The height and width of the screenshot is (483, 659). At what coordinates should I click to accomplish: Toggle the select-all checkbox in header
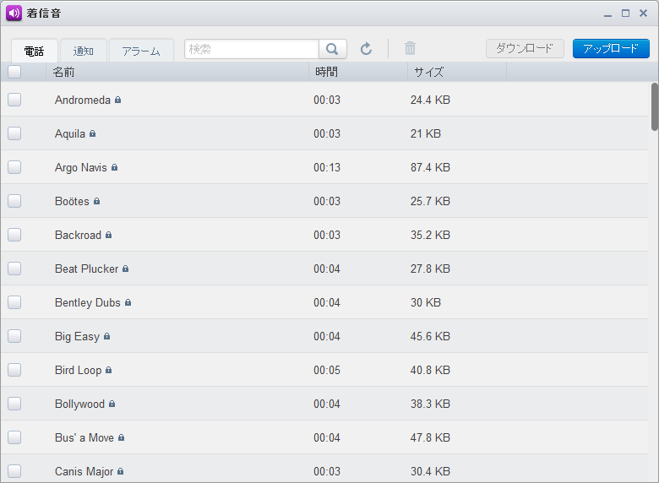click(14, 72)
